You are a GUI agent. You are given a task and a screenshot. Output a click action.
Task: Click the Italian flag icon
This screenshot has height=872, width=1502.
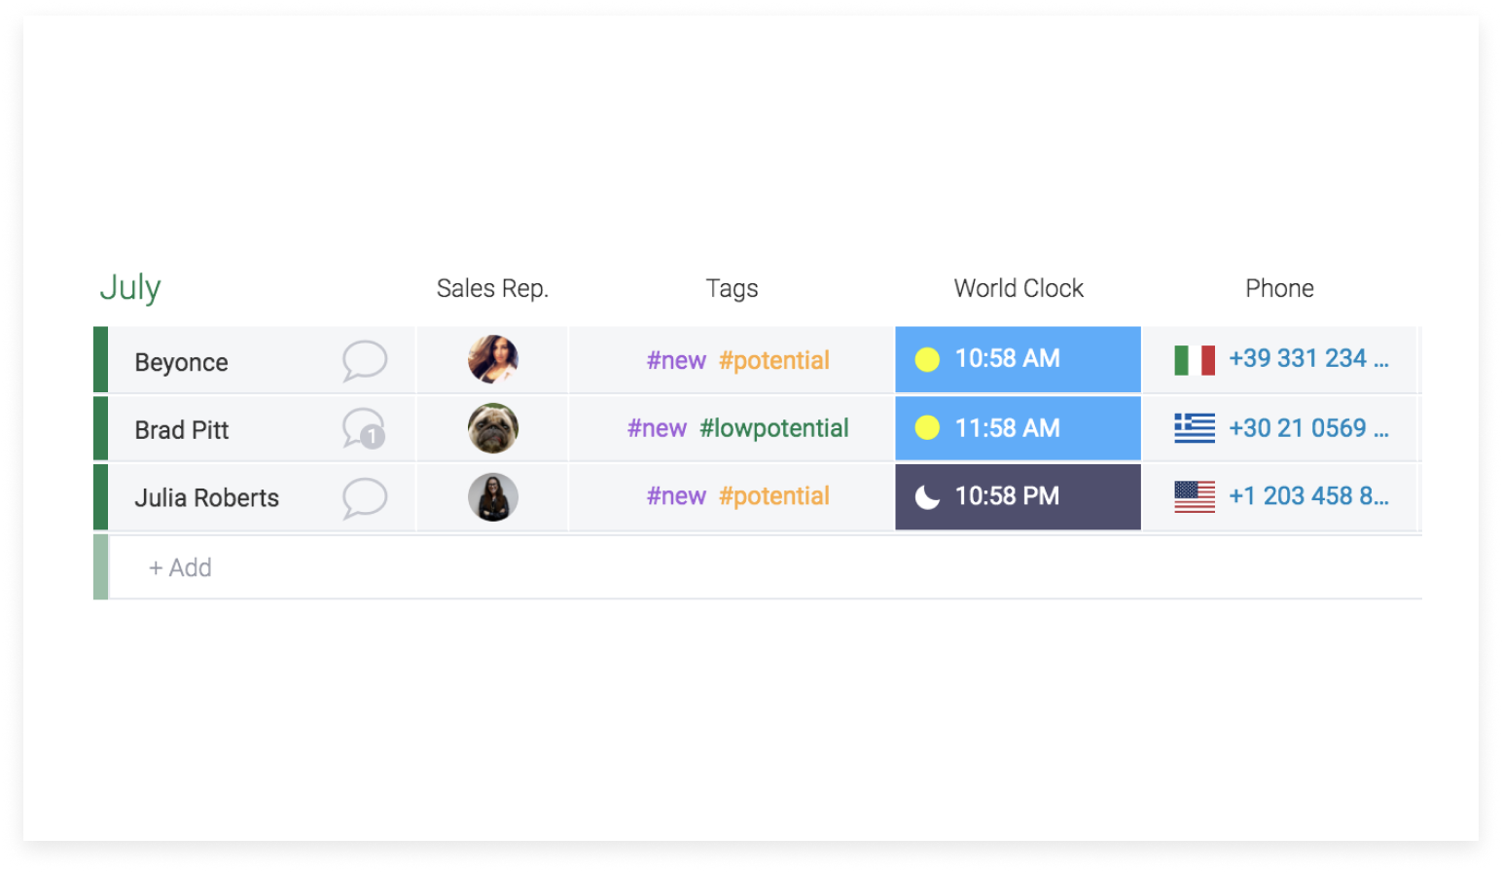pos(1195,360)
